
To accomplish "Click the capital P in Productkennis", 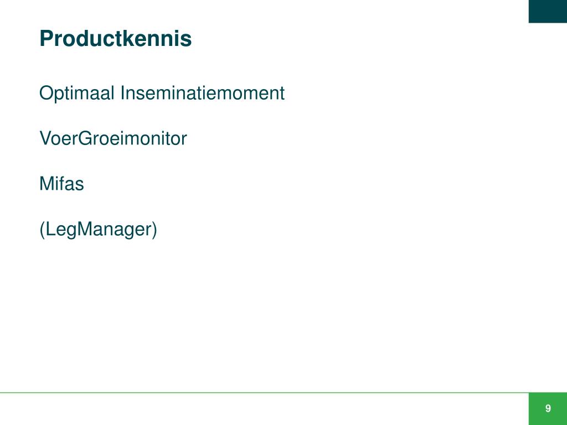I will tap(47, 38).
